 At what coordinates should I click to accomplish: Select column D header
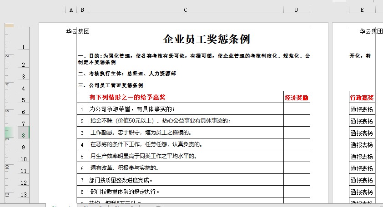click(297, 10)
